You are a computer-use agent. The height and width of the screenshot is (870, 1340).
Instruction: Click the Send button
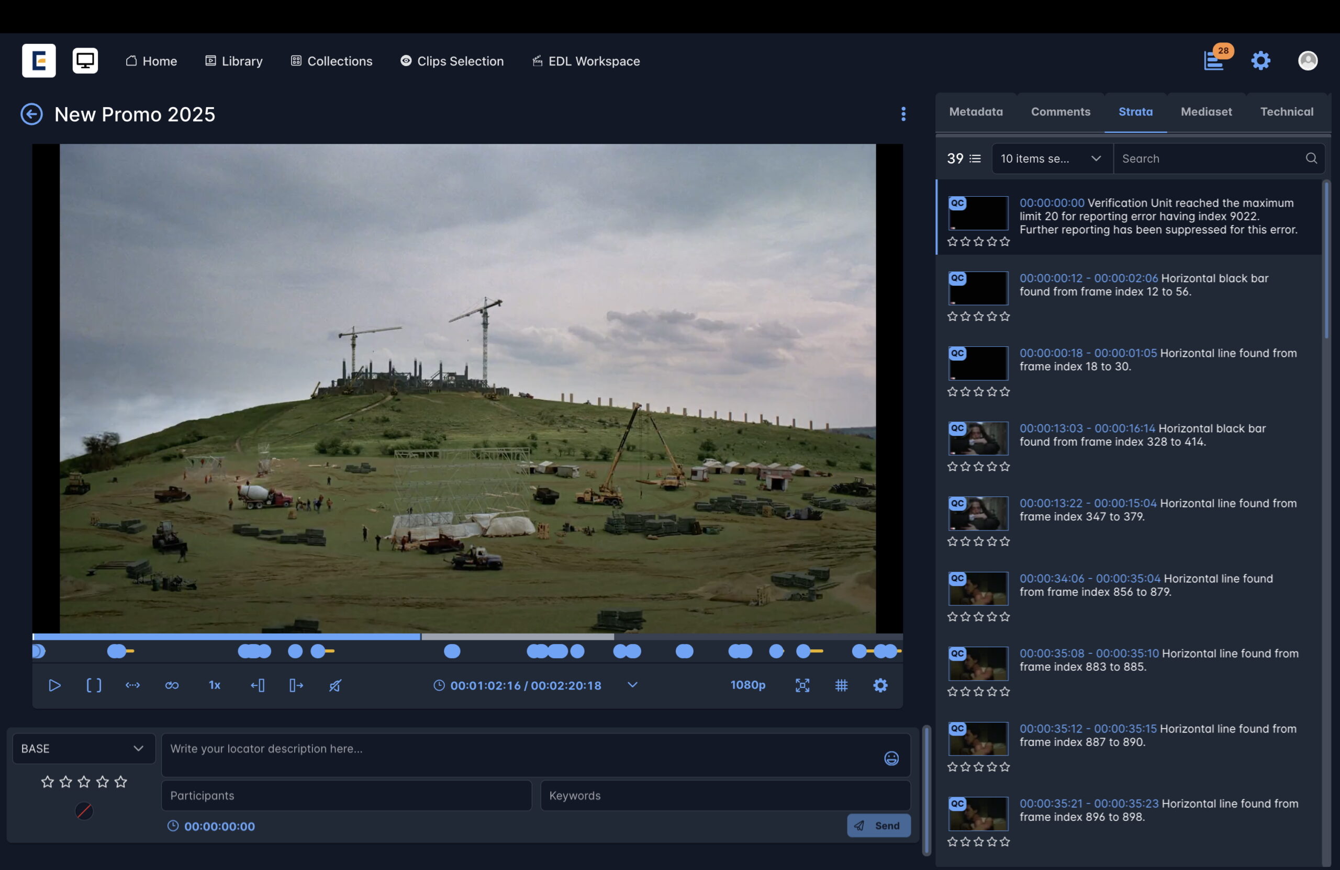[x=878, y=826]
